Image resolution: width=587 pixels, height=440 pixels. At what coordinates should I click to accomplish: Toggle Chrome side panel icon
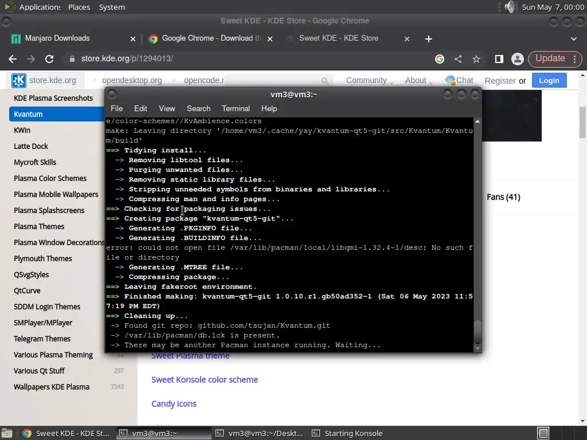(499, 59)
